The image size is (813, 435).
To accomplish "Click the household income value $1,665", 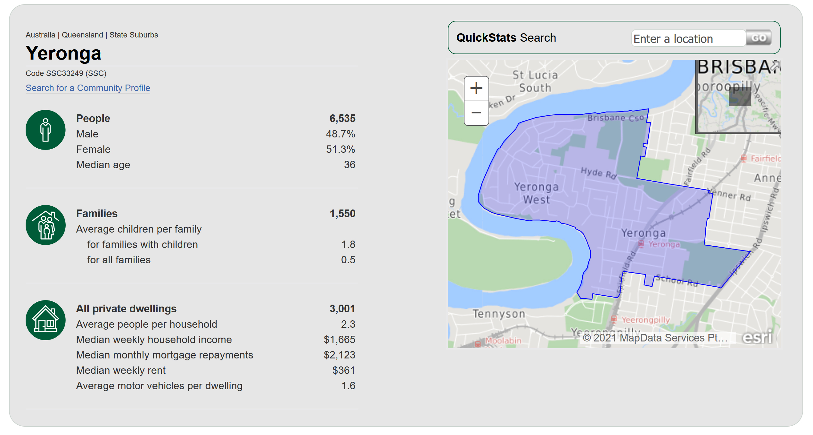I will (x=340, y=340).
